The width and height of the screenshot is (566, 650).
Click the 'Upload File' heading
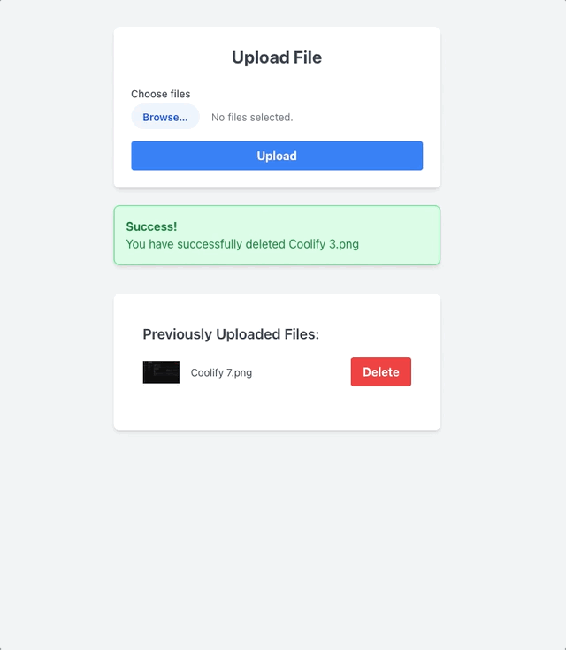tap(277, 57)
